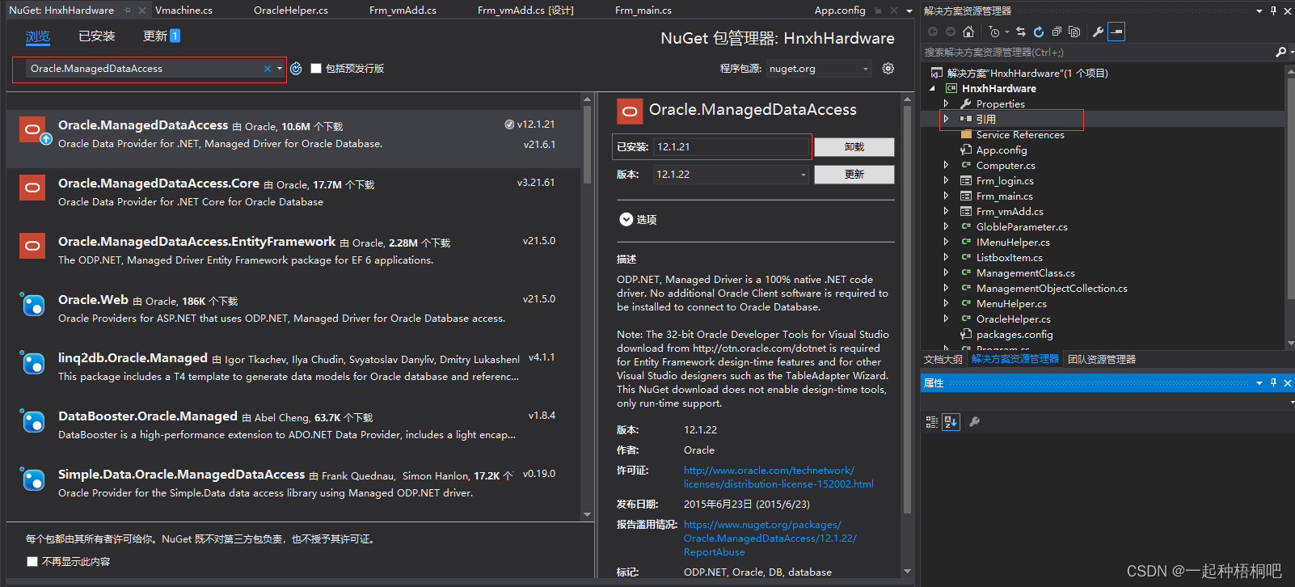Select packages.config in Solution Explorer
The image size is (1295, 587).
pos(1014,334)
